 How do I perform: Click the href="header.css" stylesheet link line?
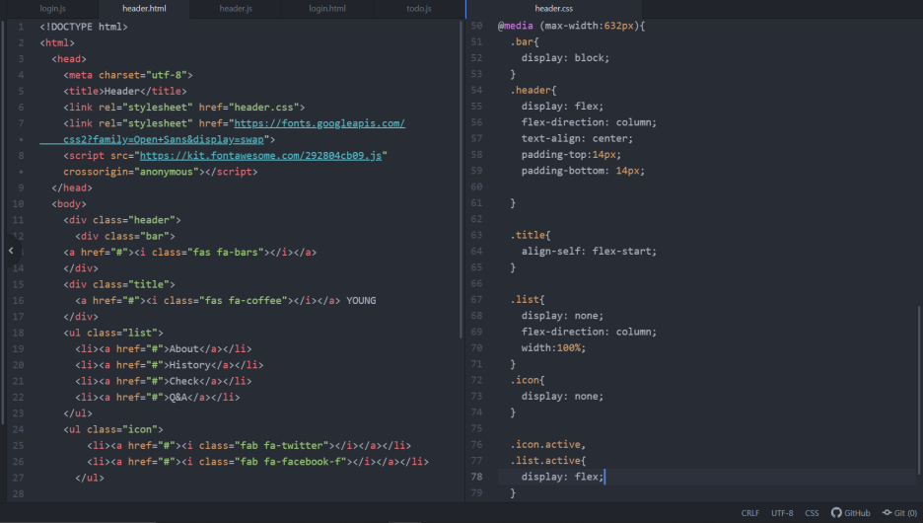[x=183, y=108]
